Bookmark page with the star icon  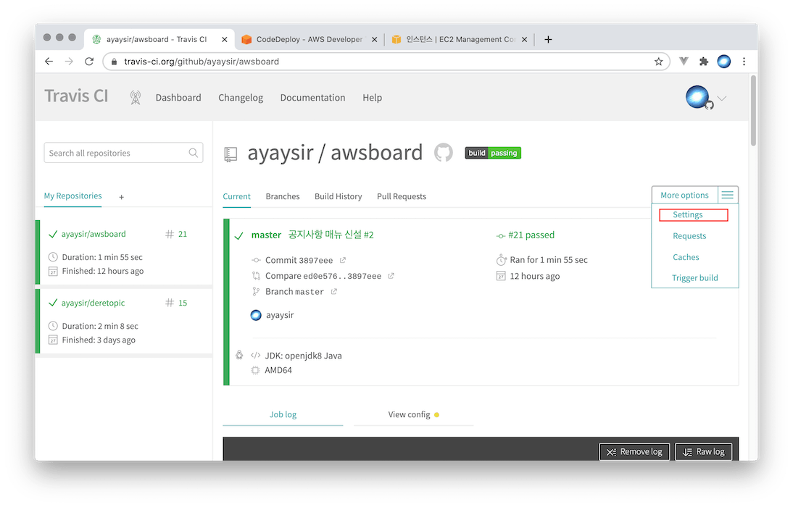click(x=658, y=62)
